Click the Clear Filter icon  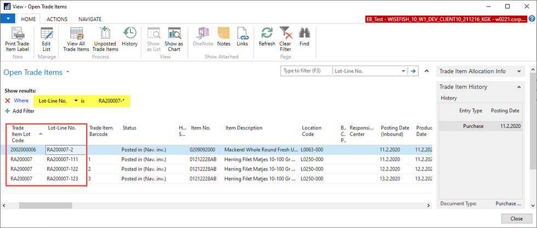[x=285, y=33]
